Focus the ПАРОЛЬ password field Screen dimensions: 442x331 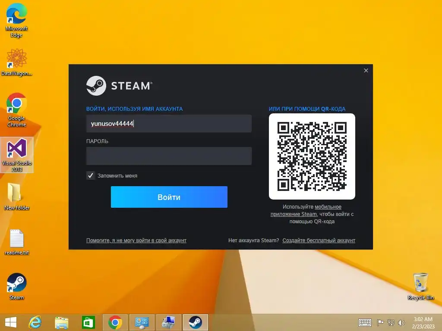[169, 156]
